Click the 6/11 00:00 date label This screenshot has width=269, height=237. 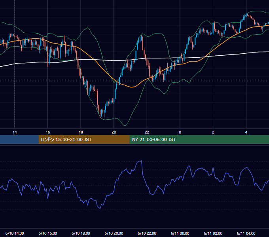pyautogui.click(x=180, y=233)
